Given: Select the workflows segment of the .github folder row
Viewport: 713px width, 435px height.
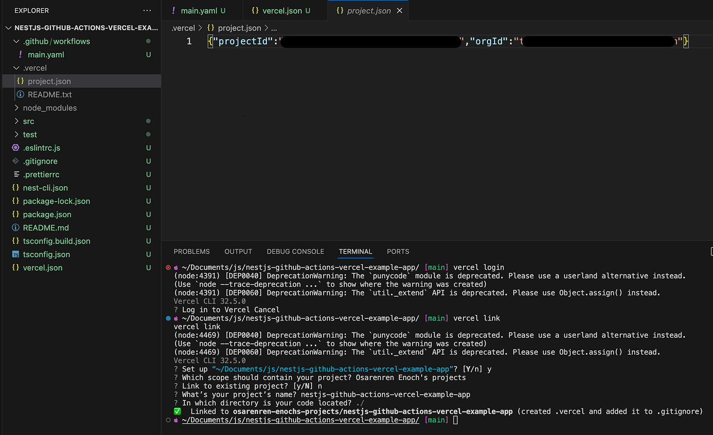Looking at the screenshot, I should [72, 41].
